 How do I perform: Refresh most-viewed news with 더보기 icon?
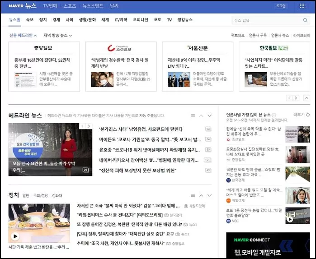click(x=308, y=115)
